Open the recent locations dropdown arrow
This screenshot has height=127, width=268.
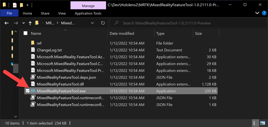(x=24, y=23)
